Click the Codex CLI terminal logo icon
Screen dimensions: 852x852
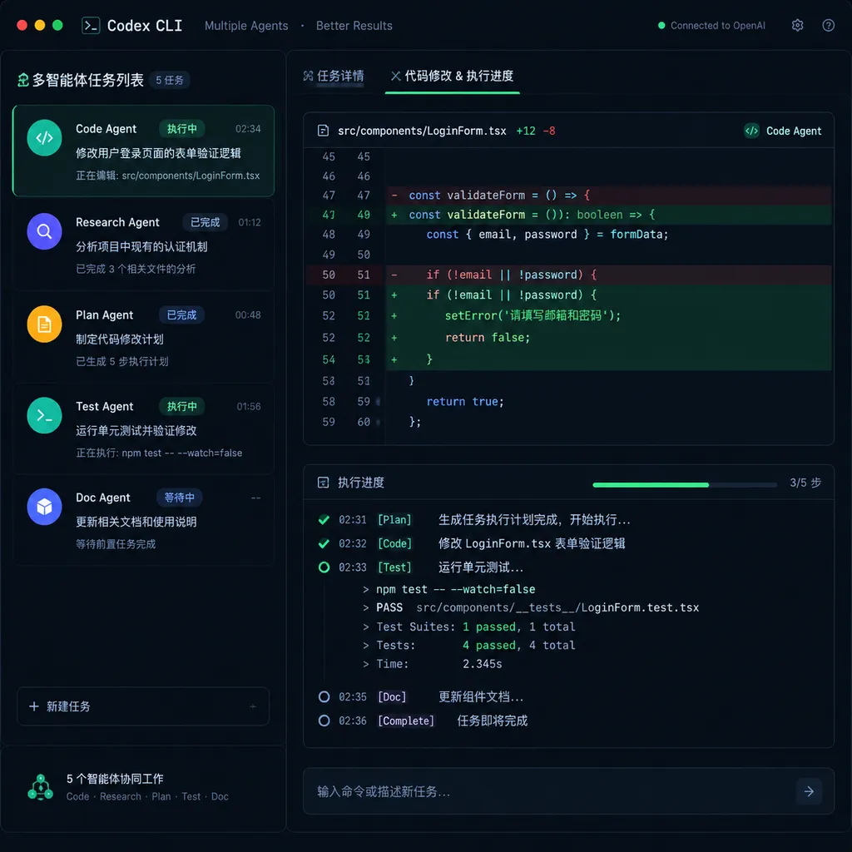coord(90,26)
